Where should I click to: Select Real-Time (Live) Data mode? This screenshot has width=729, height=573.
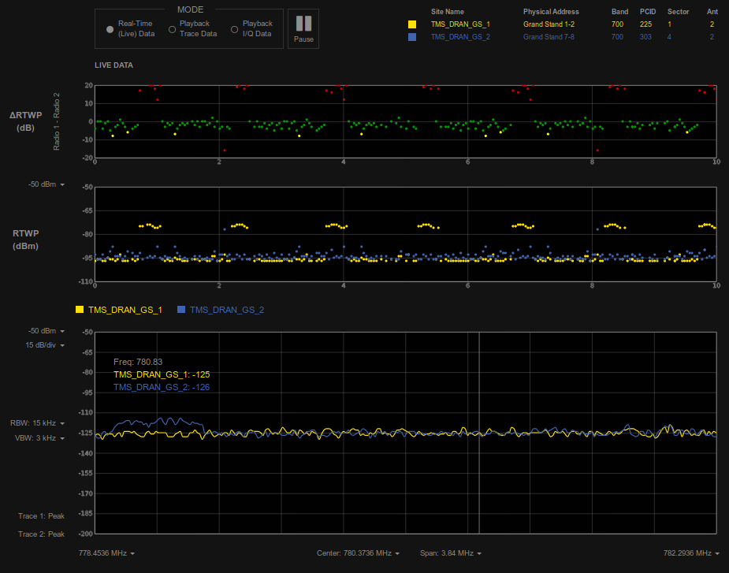pyautogui.click(x=110, y=29)
